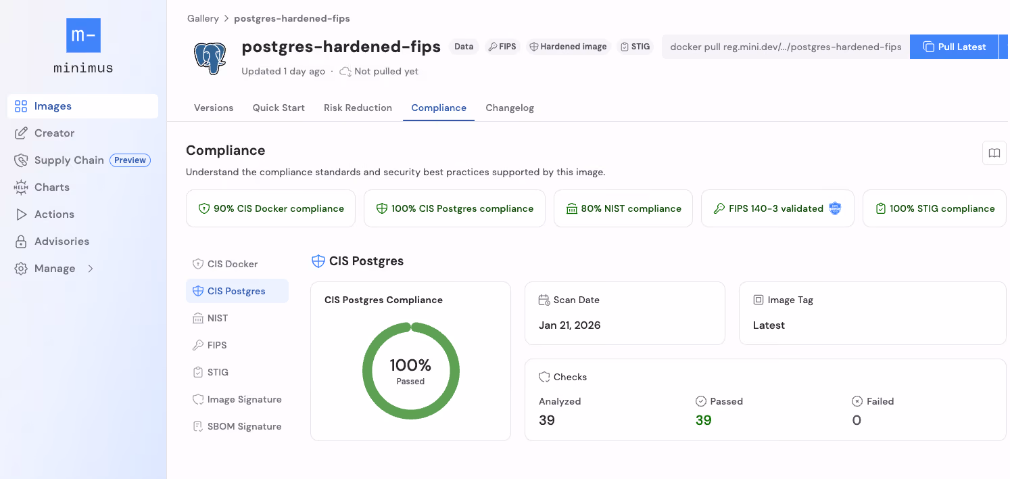1010x479 pixels.
Task: Click the Passed checkmark icon
Action: click(701, 401)
